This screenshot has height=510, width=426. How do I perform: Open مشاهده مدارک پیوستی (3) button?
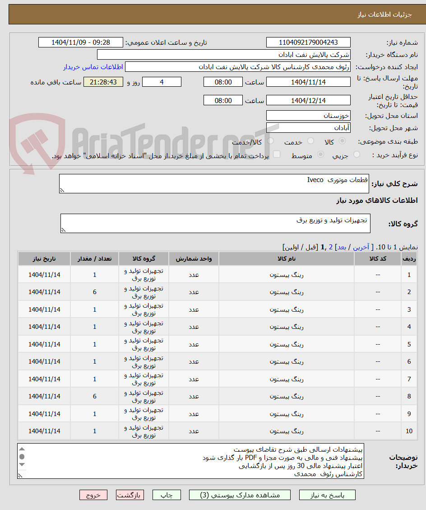pyautogui.click(x=240, y=495)
